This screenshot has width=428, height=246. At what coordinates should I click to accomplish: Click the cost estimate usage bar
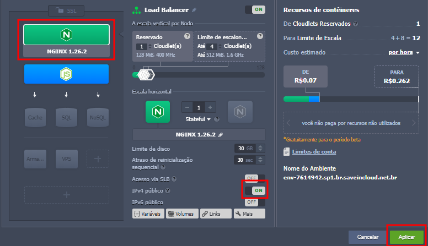pos(351,99)
